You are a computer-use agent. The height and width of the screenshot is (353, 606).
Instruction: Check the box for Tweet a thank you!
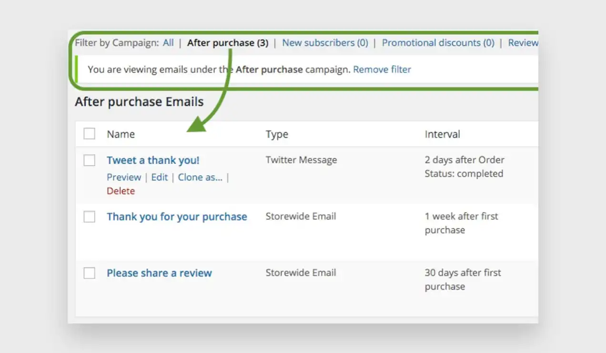[89, 161]
